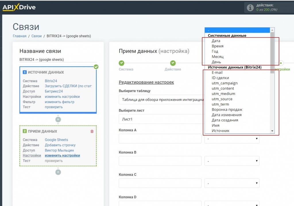Click the number 1 badge of ИСТОЧНИК ДАННЫХ
This screenshot has width=294, height=206.
point(25,72)
